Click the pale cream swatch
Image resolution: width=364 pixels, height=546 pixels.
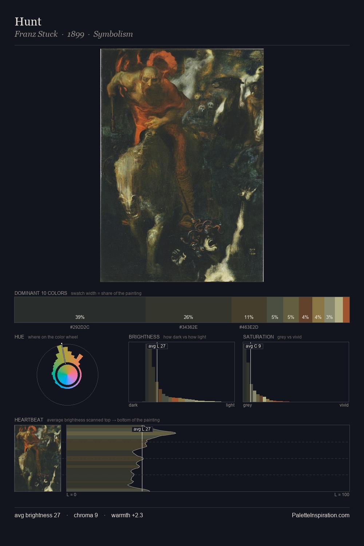[x=339, y=310]
